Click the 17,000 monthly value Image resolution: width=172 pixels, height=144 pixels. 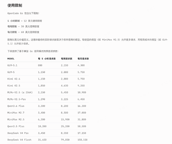[x=82, y=113]
